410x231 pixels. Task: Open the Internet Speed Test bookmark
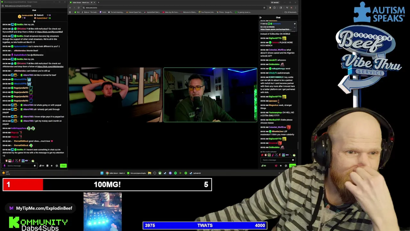(134, 12)
